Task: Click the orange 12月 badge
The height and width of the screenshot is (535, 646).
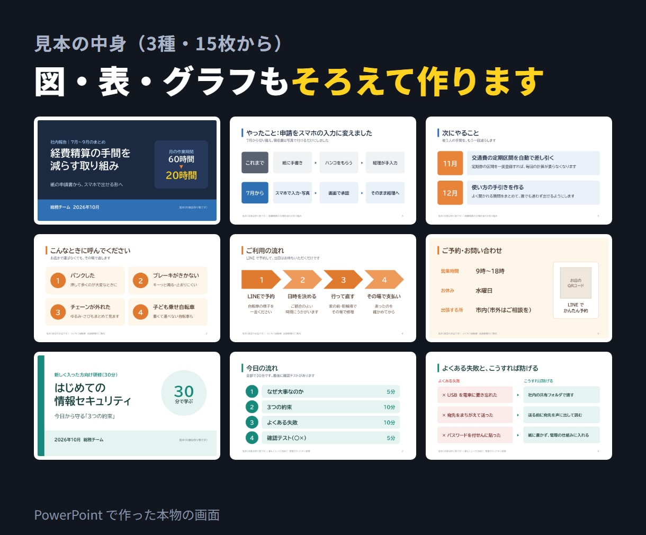Action: (450, 193)
